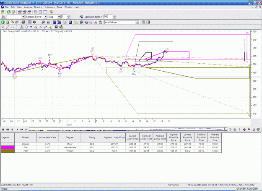Open the Edit menu
The image size is (262, 191).
pos(13,7)
